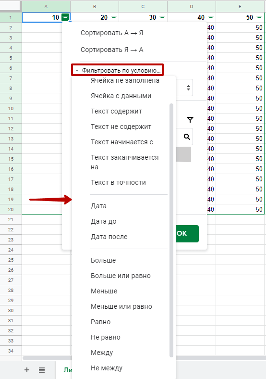The width and height of the screenshot is (266, 379).
Task: Open the all sheets list icon
Action: tap(42, 370)
